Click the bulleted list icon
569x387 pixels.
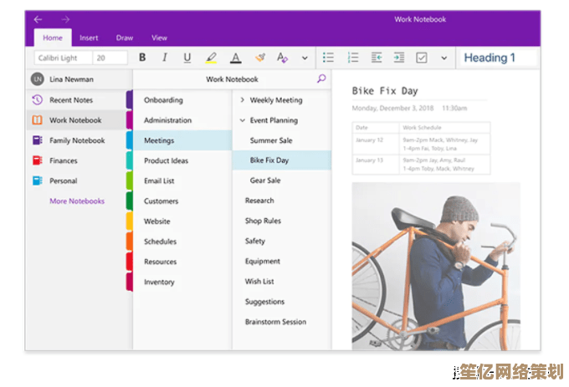tap(329, 58)
